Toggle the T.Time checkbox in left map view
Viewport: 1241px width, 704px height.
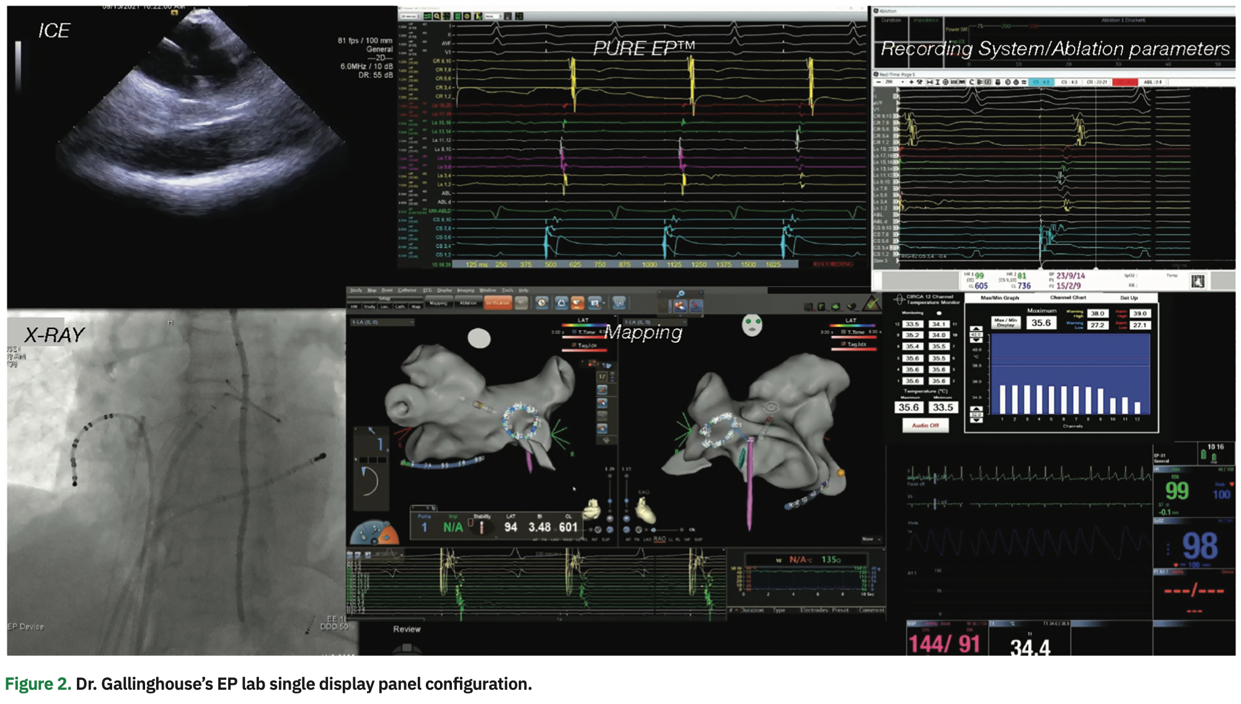[x=574, y=332]
